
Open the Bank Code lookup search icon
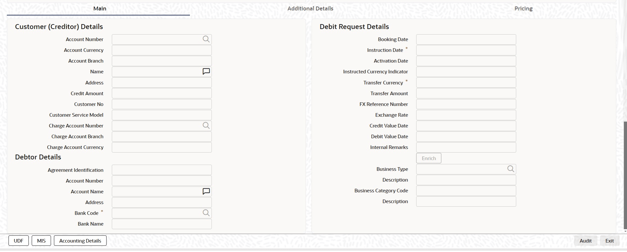pos(206,213)
